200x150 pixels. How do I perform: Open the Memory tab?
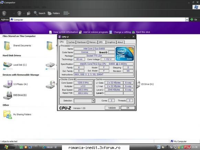point(93,42)
